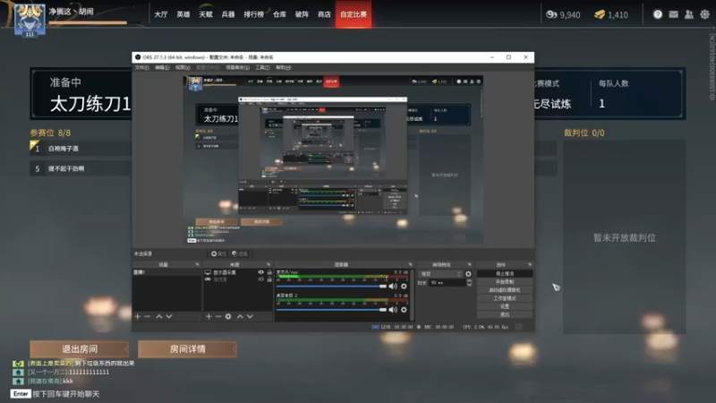
Task: Click the 退出房间 button in the game
Action: [x=80, y=349]
